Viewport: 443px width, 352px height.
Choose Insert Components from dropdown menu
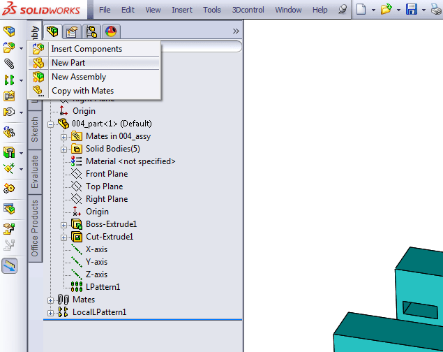click(95, 49)
